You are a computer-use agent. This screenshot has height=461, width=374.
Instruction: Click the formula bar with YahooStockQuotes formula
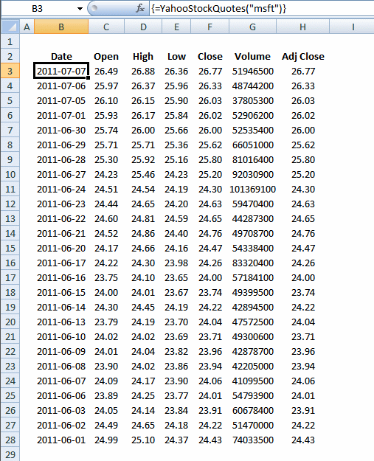pos(262,9)
